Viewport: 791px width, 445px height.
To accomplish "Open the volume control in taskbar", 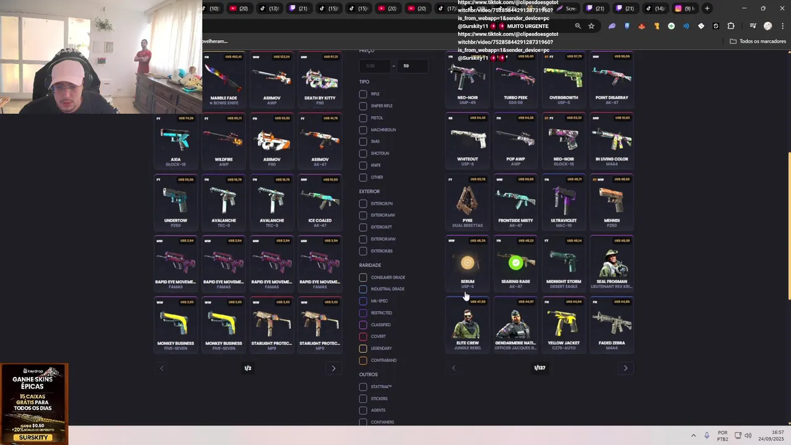I will pos(748,436).
